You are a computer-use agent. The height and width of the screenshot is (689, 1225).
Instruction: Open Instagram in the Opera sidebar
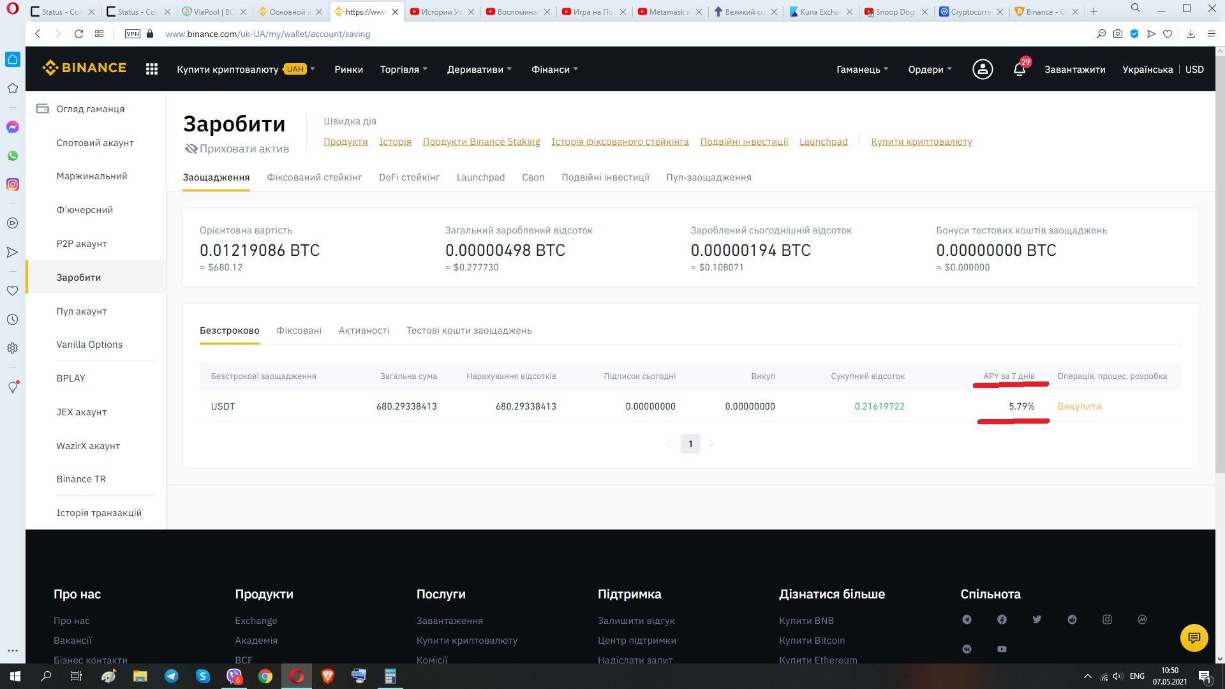[x=12, y=184]
